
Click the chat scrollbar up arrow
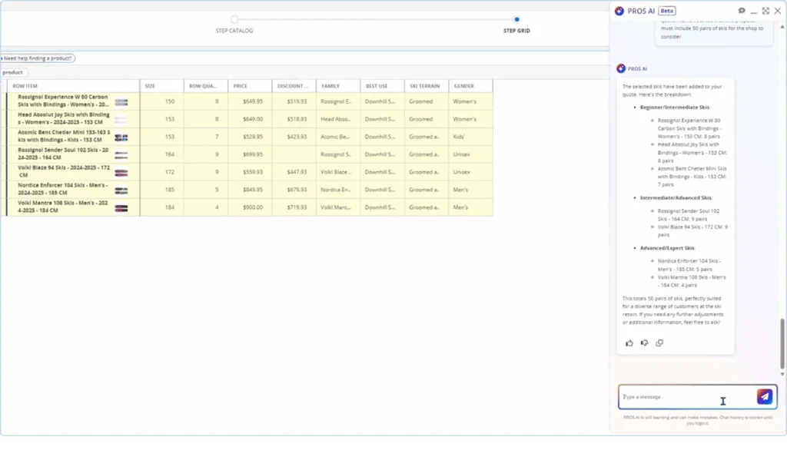pyautogui.click(x=782, y=27)
